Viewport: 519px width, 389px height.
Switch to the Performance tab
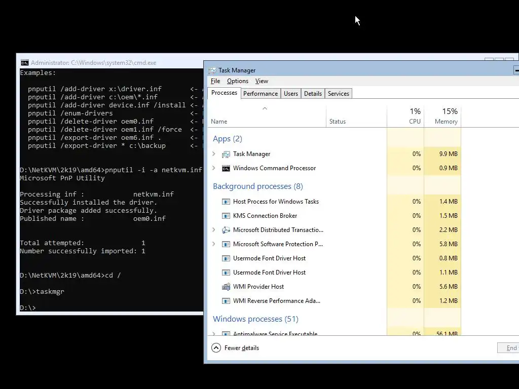coord(261,94)
